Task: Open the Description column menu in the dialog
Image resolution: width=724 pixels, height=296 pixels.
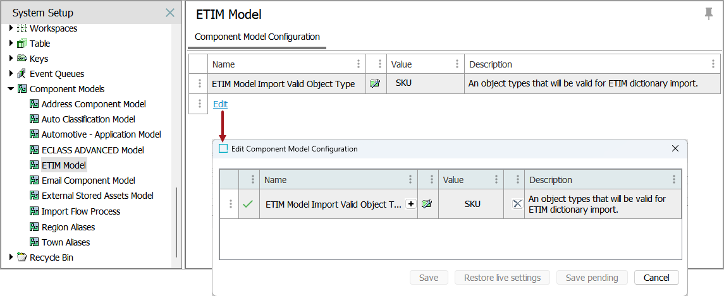Action: coord(674,180)
